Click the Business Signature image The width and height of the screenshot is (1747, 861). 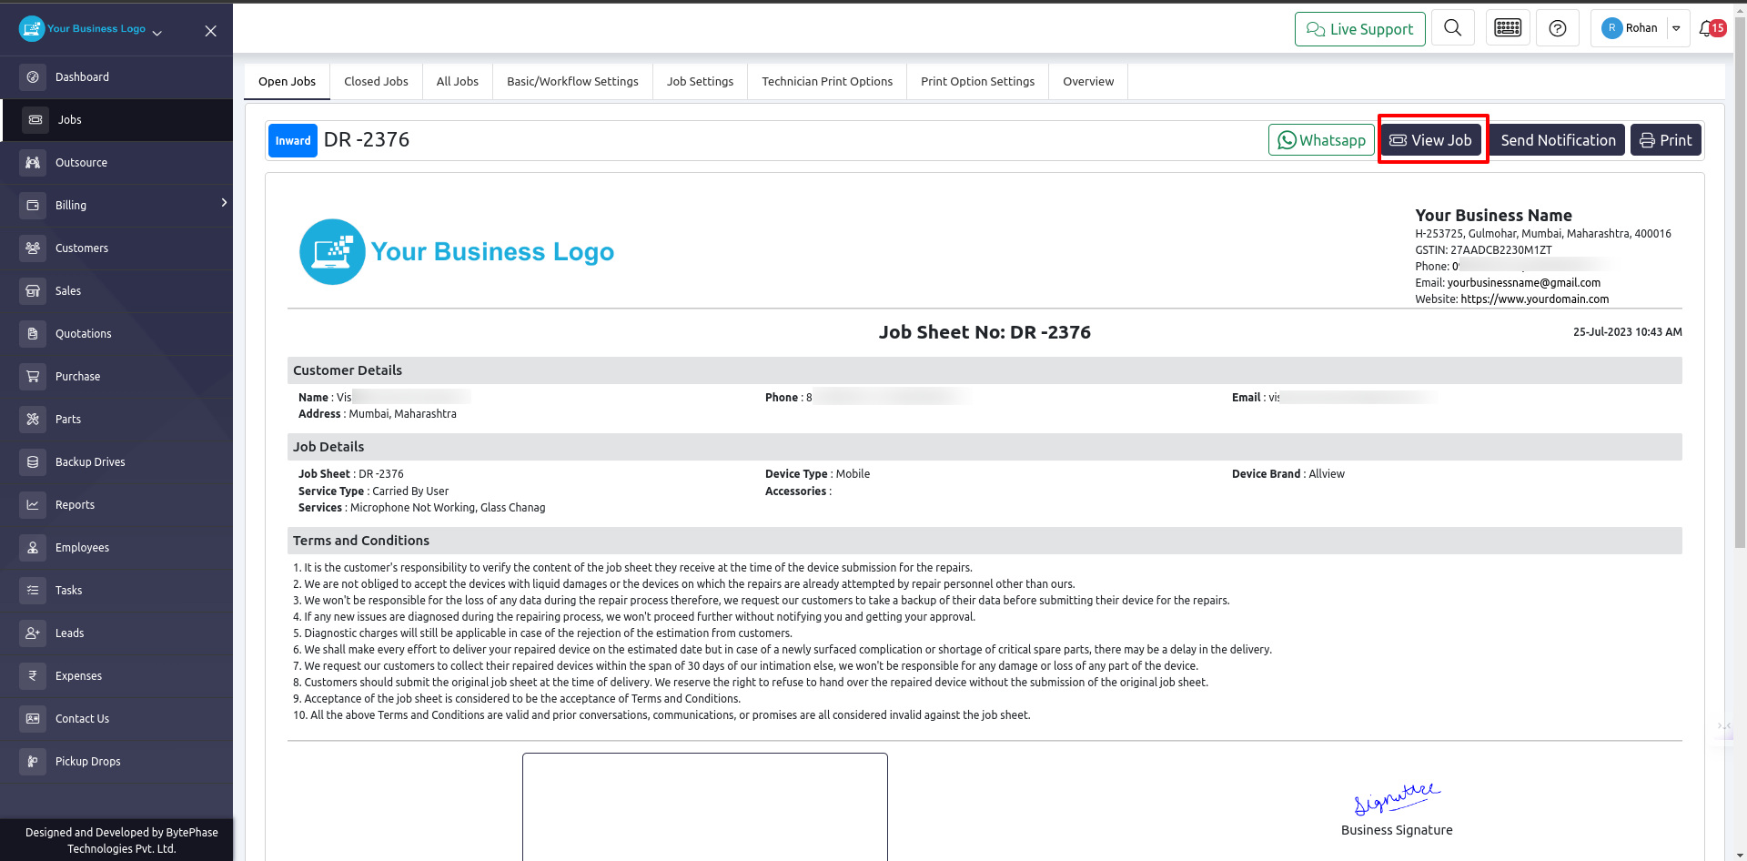point(1397,798)
